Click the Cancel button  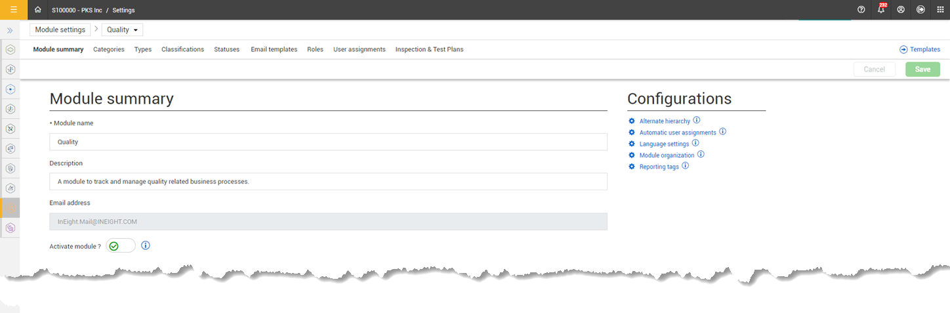pyautogui.click(x=874, y=70)
